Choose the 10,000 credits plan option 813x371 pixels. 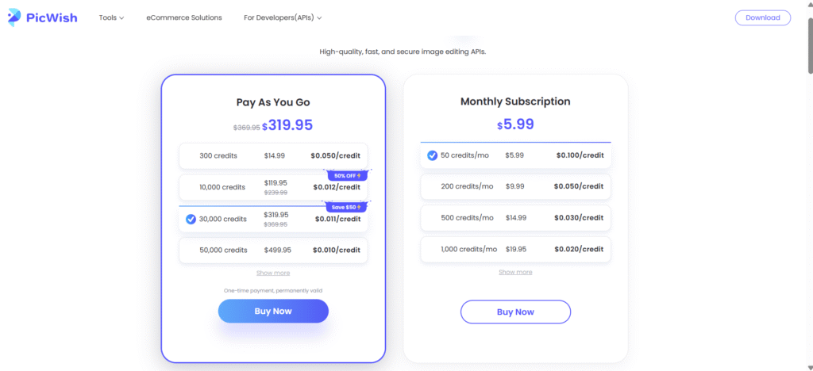[273, 187]
